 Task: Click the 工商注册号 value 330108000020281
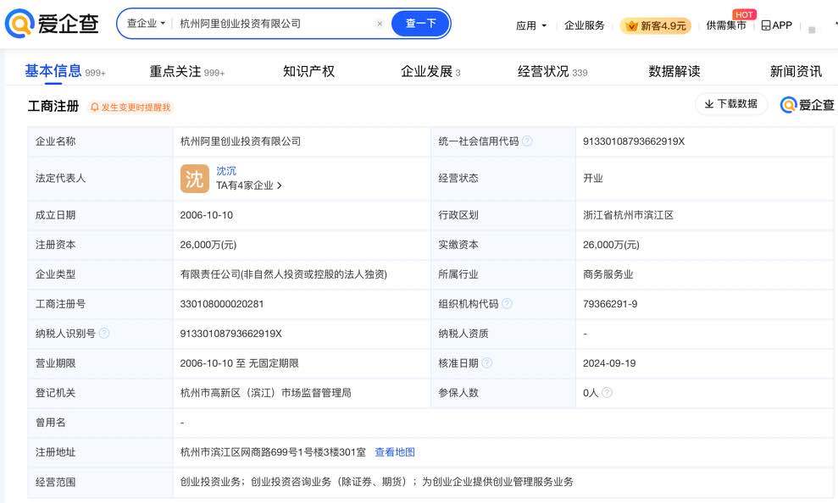point(222,304)
